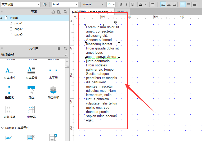Choose the 热区 hot spot widget
Viewport: 202px width, 141px height.
point(31,92)
